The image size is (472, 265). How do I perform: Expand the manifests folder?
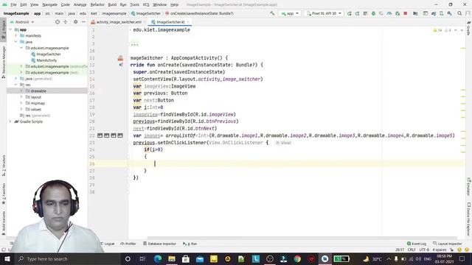click(x=16, y=35)
